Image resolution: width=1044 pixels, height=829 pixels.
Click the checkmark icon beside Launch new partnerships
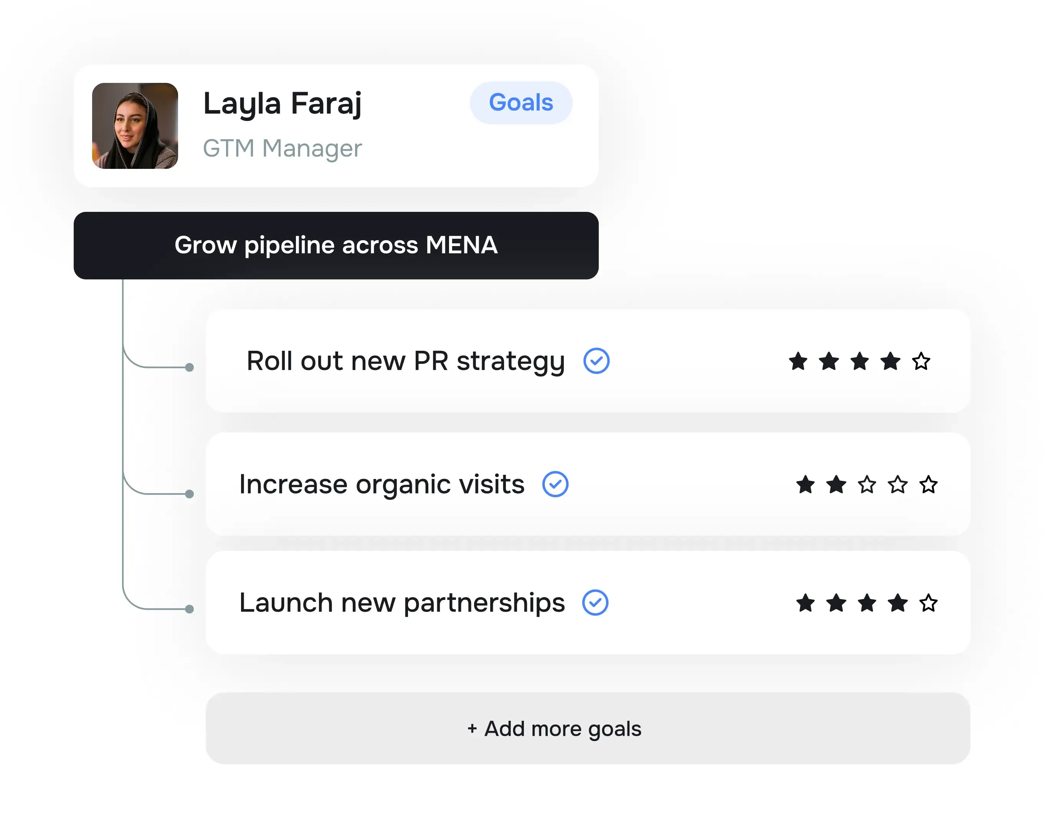[x=596, y=603]
